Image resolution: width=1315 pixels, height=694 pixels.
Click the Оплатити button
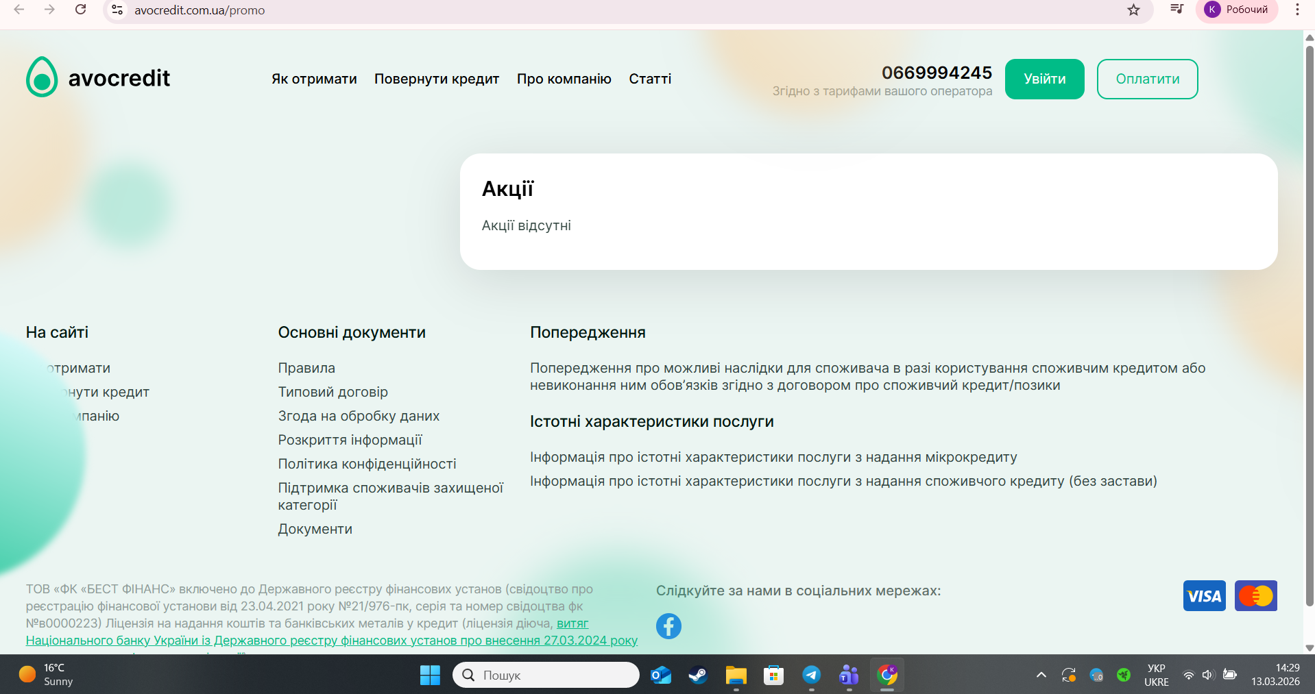point(1148,79)
